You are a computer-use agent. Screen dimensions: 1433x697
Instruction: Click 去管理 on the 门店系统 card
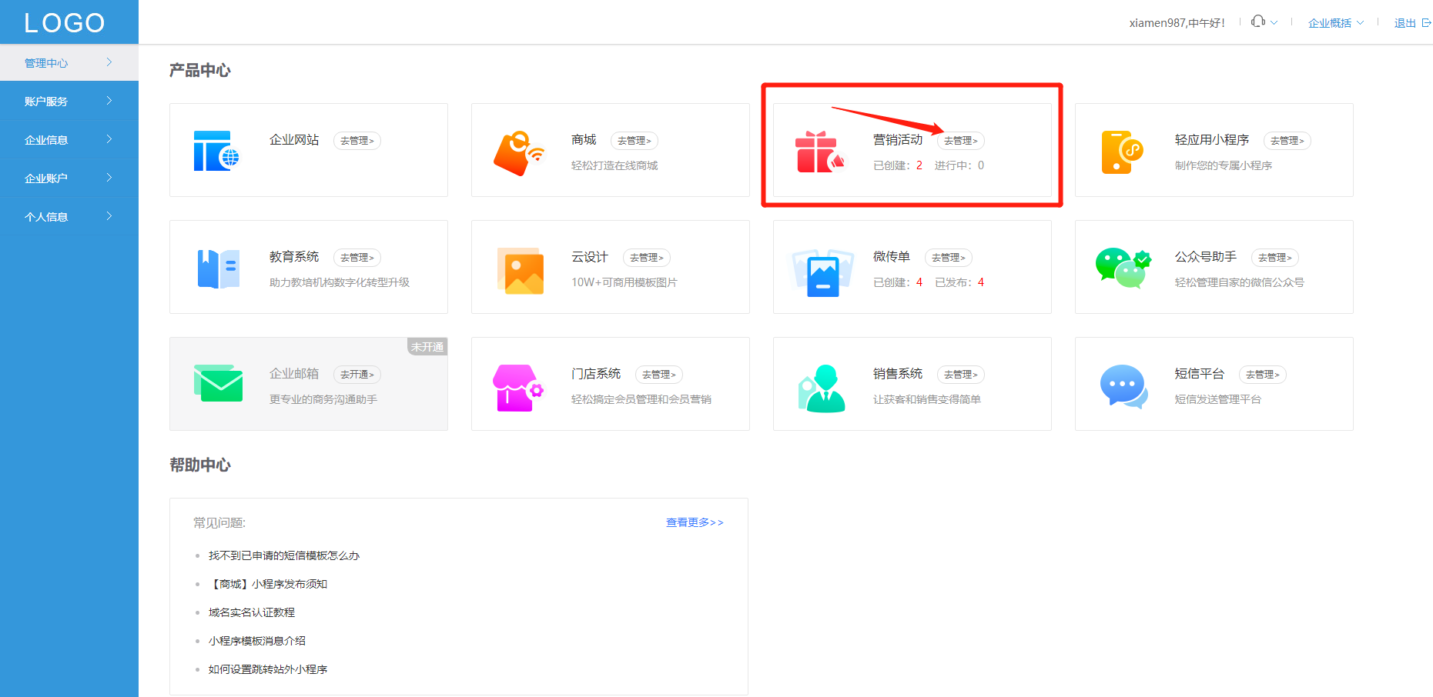pos(658,374)
